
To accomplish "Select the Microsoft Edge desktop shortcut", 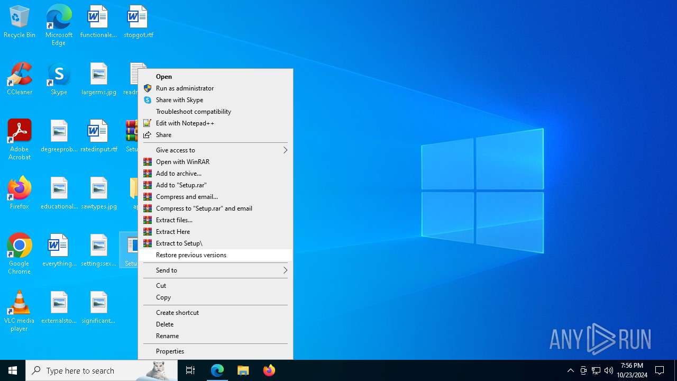I will [x=59, y=25].
